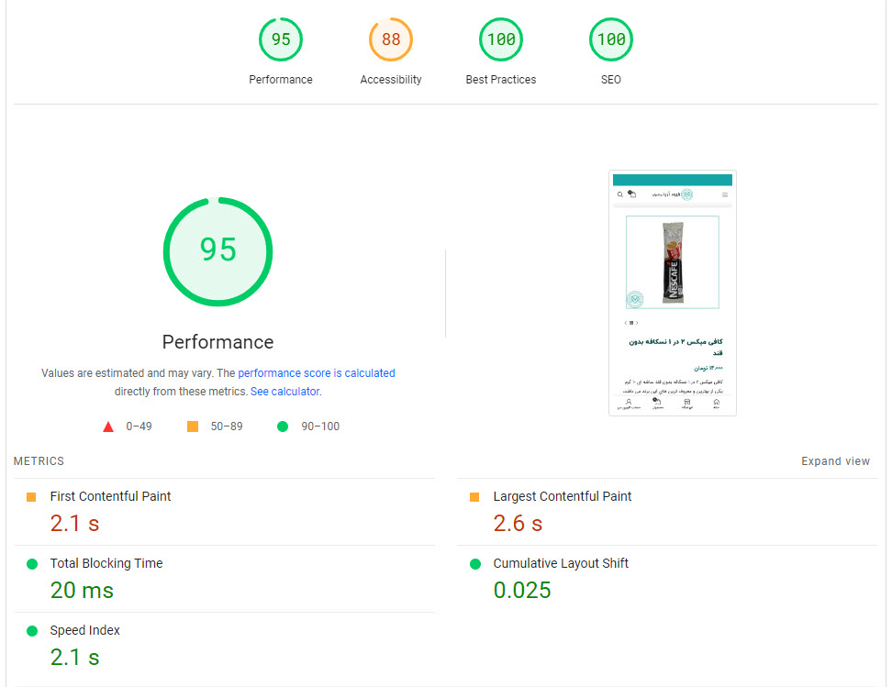Click the large Performance 95 gauge
The image size is (892, 687).
pos(217,250)
